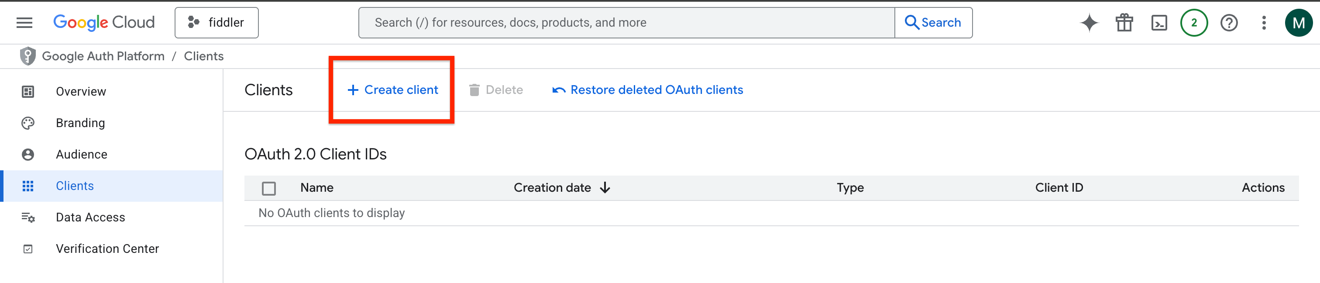Click Restore deleted OAuth clients

[647, 90]
